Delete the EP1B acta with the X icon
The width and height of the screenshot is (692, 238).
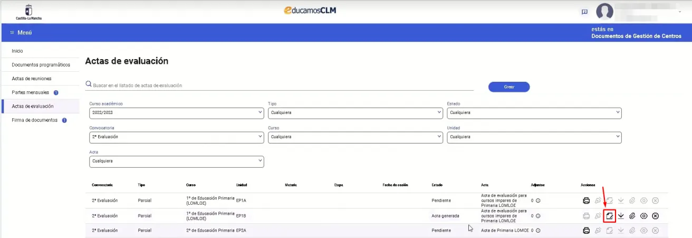655,216
